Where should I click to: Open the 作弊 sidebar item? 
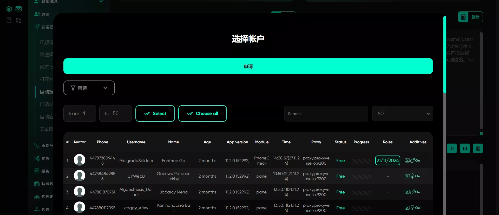click(42, 158)
